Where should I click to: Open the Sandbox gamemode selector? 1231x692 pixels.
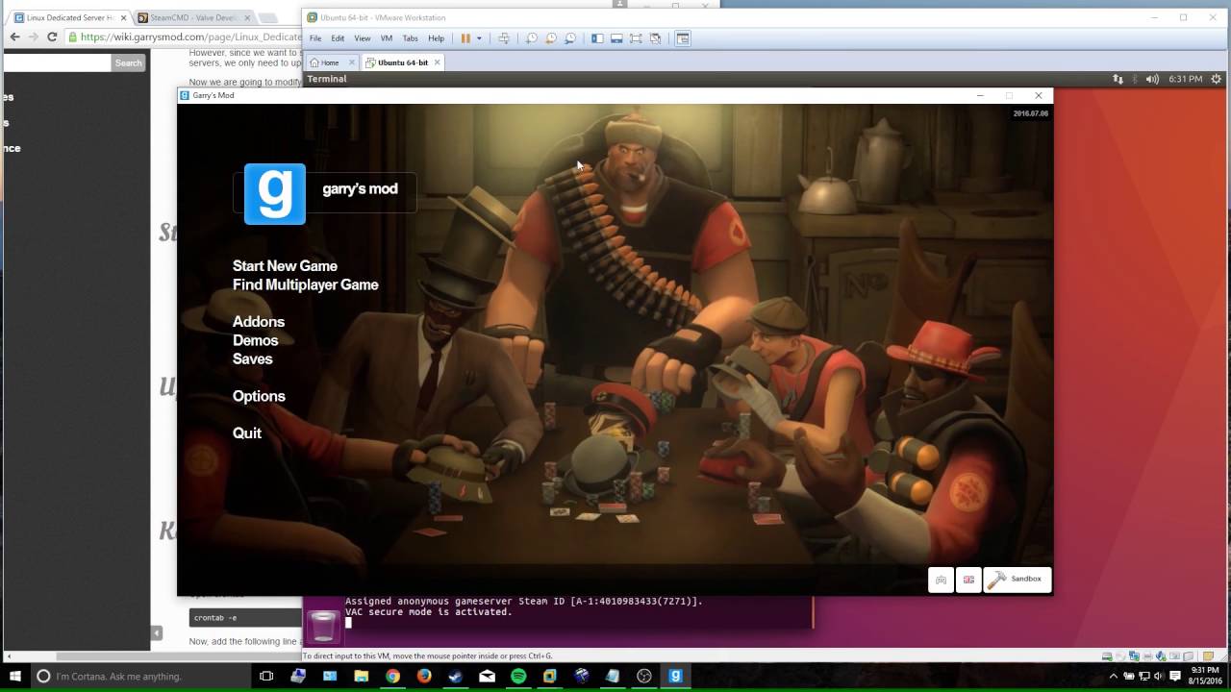tap(1017, 580)
